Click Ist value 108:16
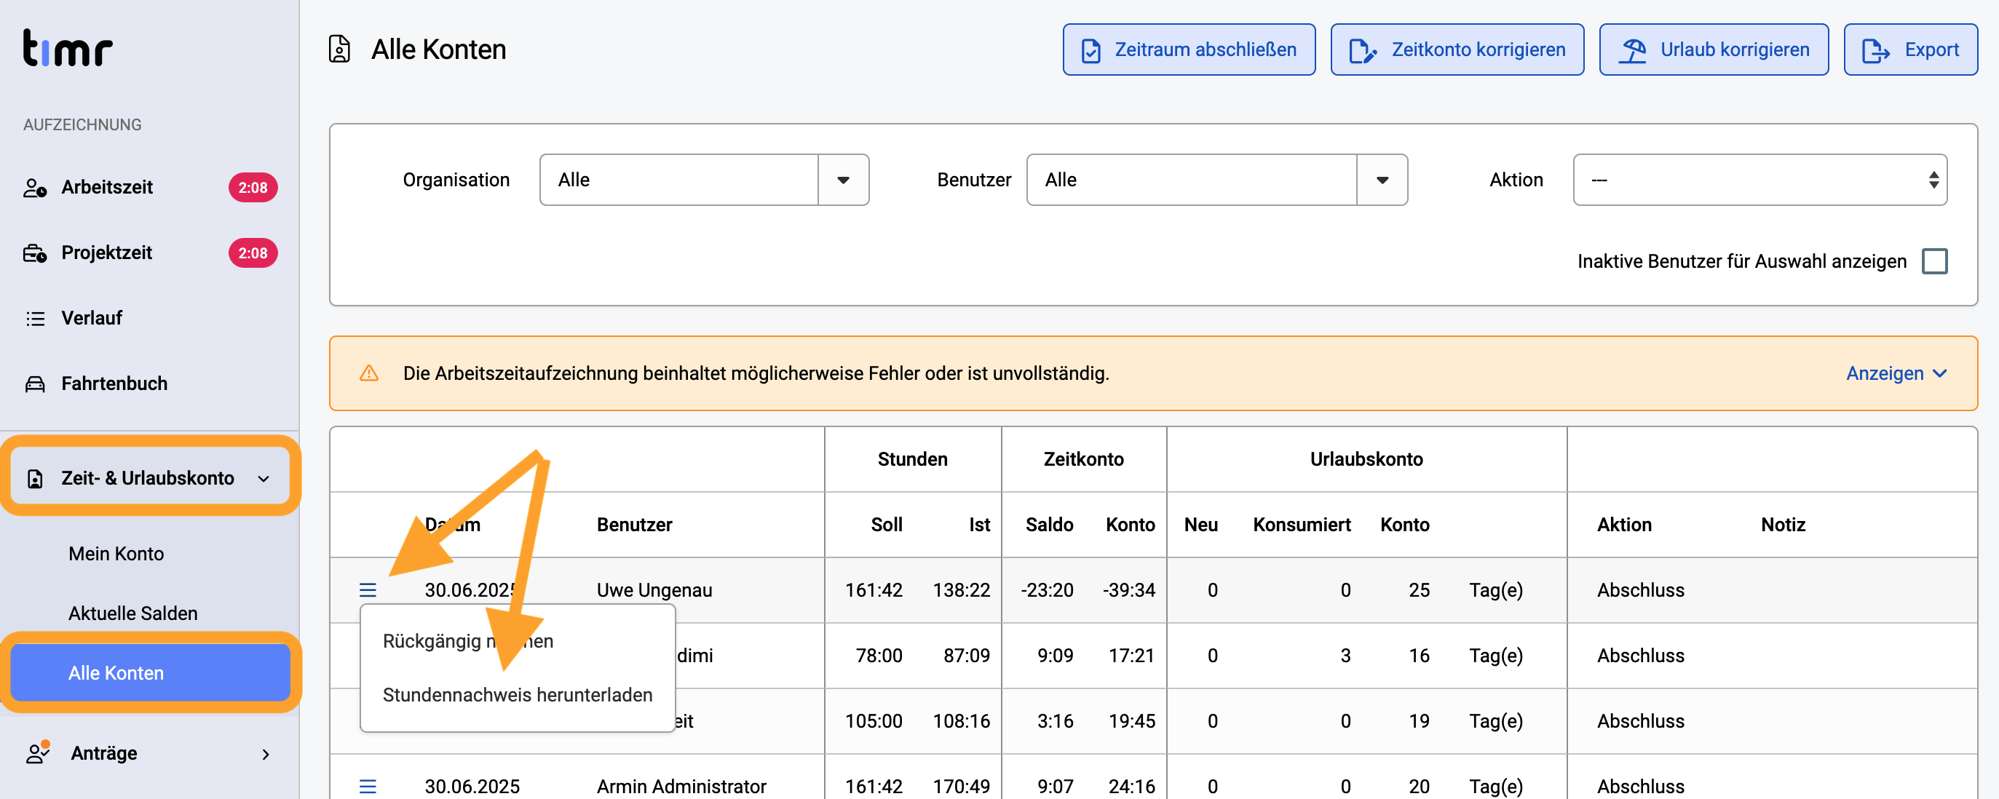Viewport: 1999px width, 799px height. click(x=961, y=721)
